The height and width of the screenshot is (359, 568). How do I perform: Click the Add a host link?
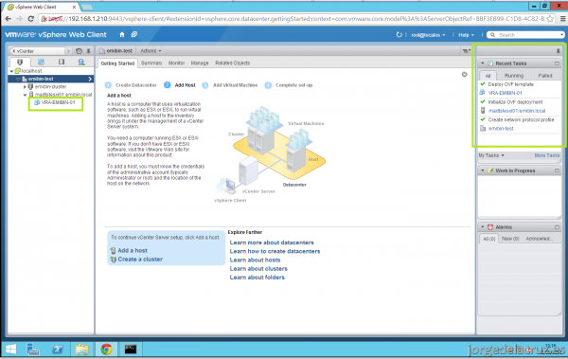pos(133,251)
